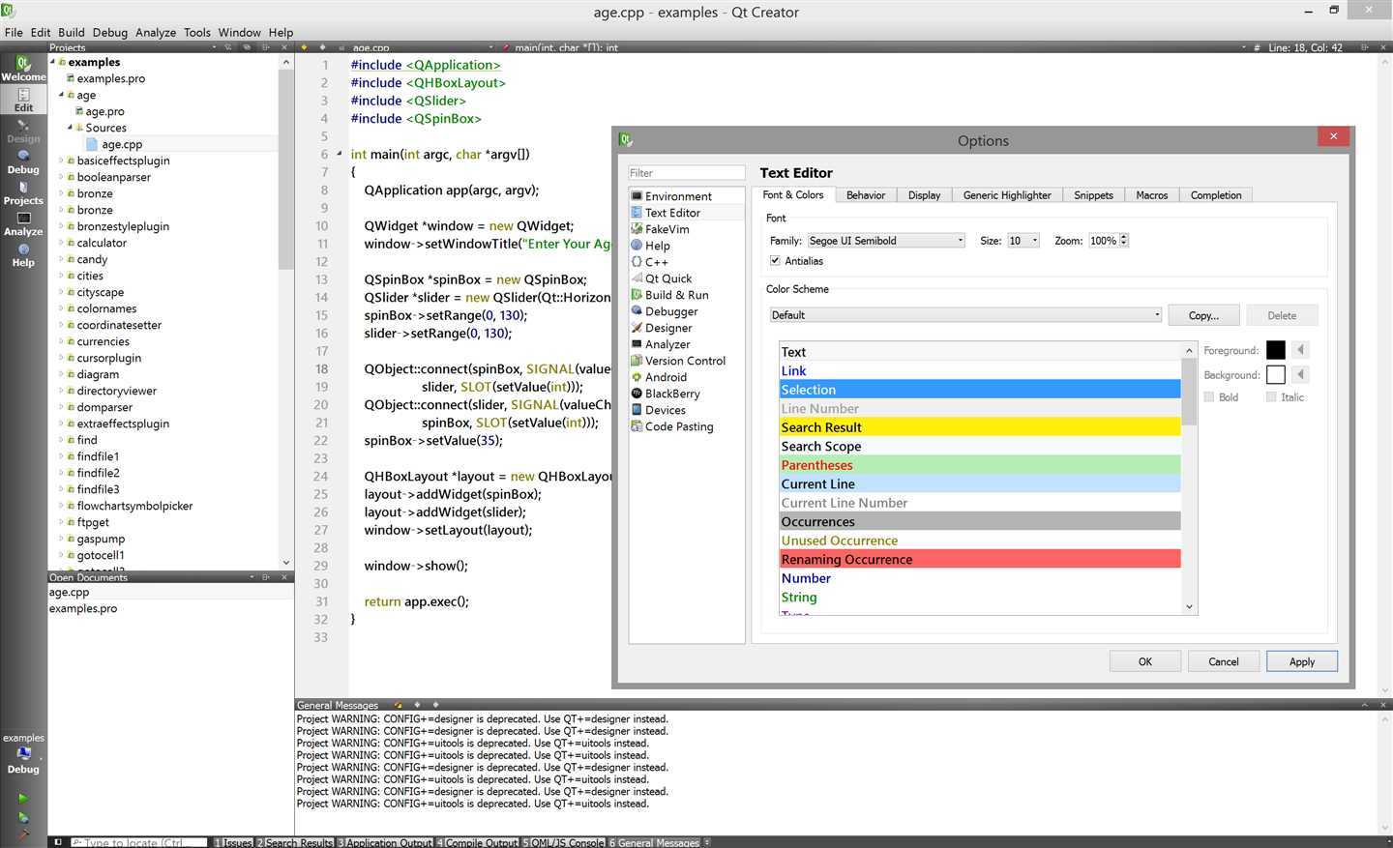Toggle the Bold checkbox
The image size is (1393, 848).
1209,397
